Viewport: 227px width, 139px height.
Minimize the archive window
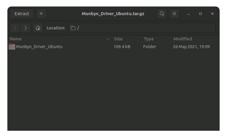tap(189, 14)
